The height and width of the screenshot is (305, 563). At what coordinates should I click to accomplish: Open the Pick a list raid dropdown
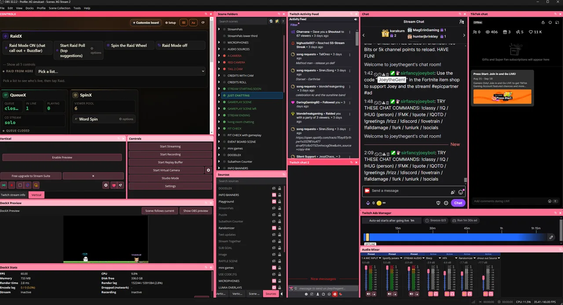[x=121, y=71]
